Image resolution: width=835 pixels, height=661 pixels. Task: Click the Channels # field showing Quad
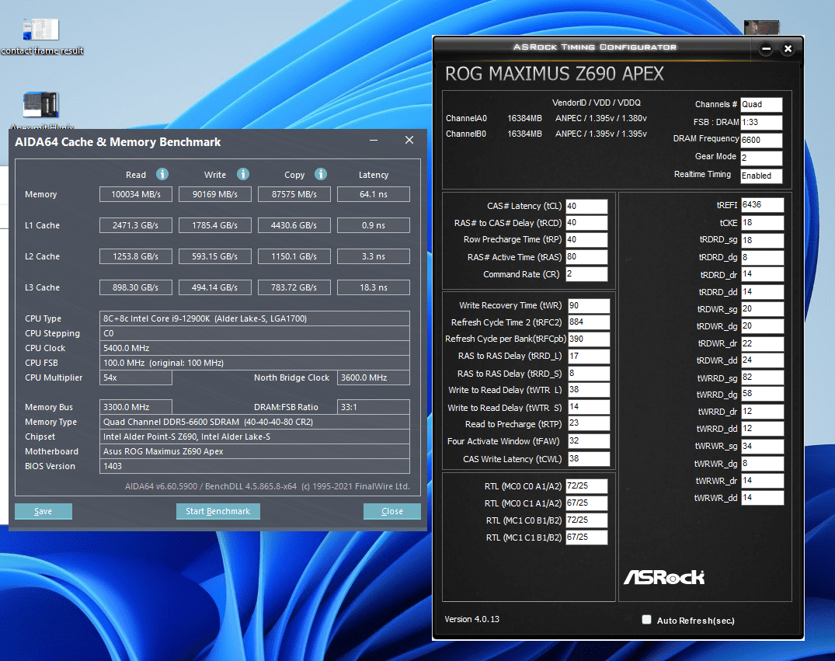[x=761, y=104]
